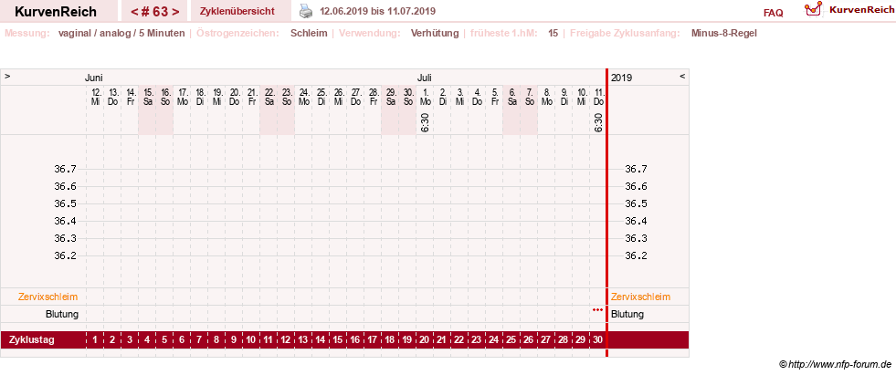The height and width of the screenshot is (375, 896).
Task: Go to next cycle after #63
Action: coord(176,12)
